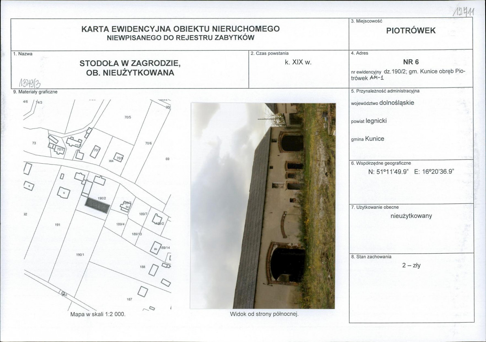This screenshot has width=486, height=342.
Task: Click the parcel label '70/5' on the map
Action: point(128,117)
